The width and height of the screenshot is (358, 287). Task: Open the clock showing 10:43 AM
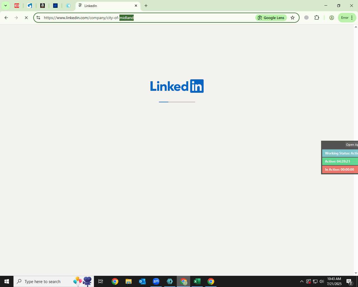pos(334,281)
